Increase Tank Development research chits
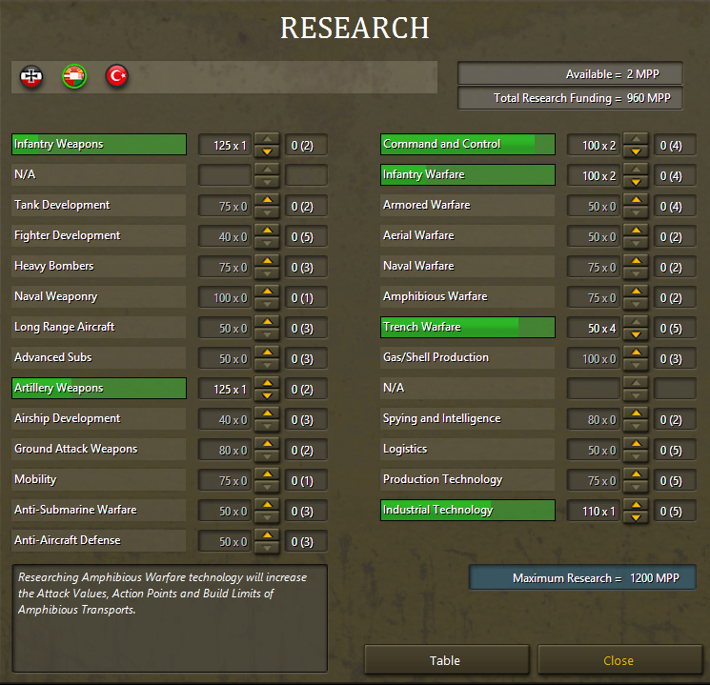This screenshot has width=710, height=685. [267, 200]
